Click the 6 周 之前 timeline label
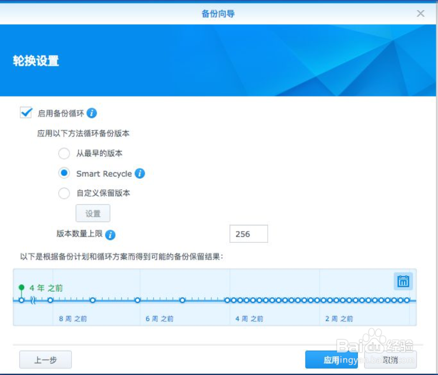Image resolution: width=438 pixels, height=375 pixels. (159, 318)
